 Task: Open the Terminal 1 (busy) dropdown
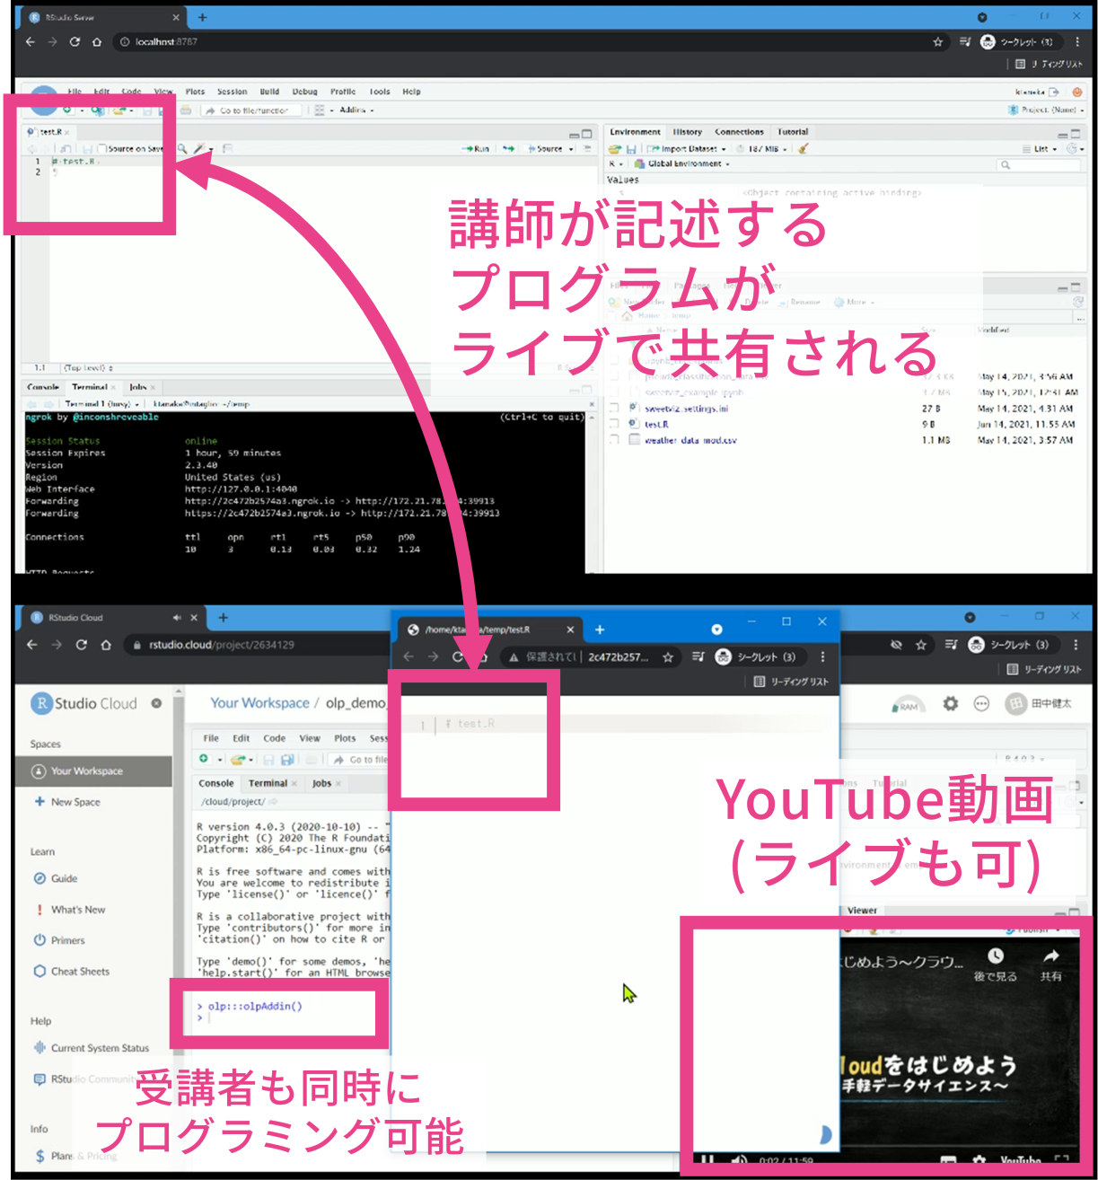(x=101, y=404)
